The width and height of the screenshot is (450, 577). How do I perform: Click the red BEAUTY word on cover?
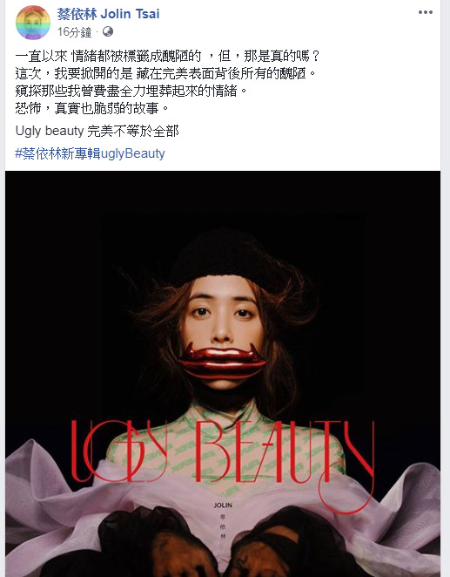click(285, 457)
